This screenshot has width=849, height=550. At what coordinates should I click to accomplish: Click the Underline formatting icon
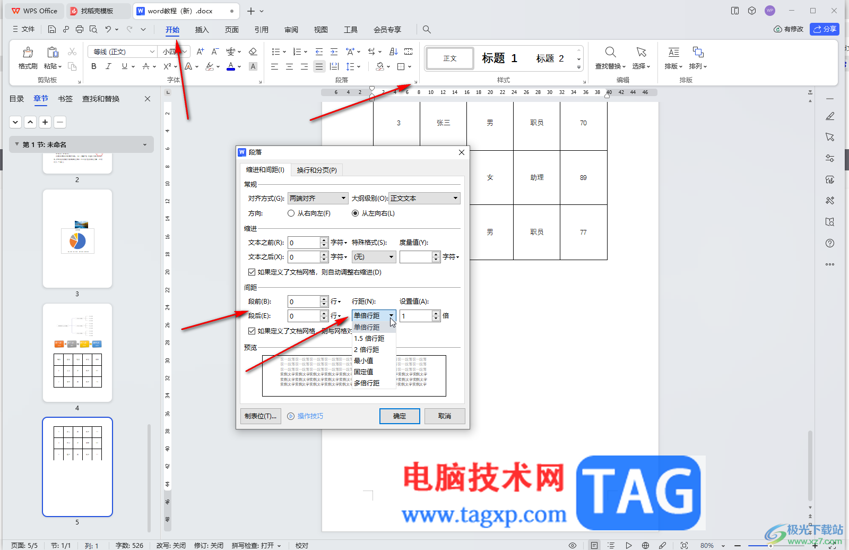pos(125,66)
